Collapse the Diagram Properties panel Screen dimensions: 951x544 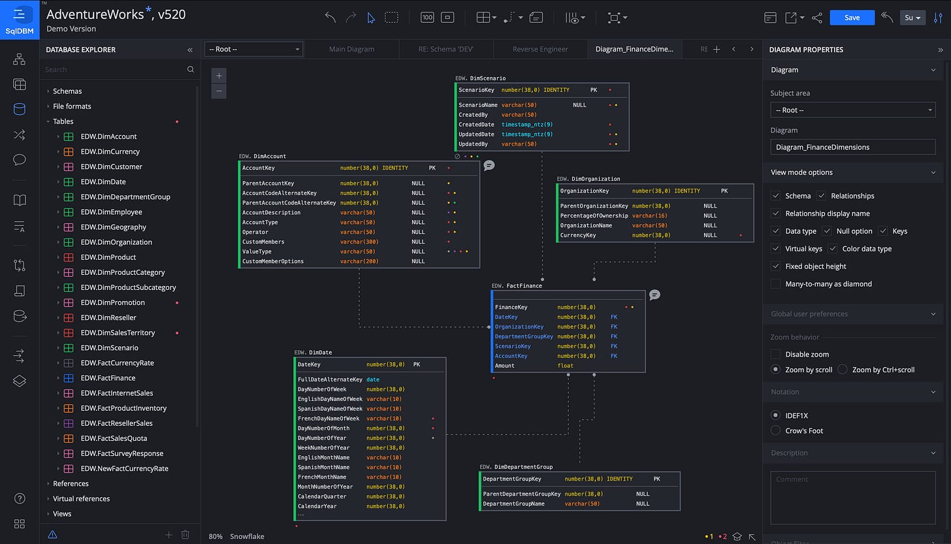[x=941, y=50]
